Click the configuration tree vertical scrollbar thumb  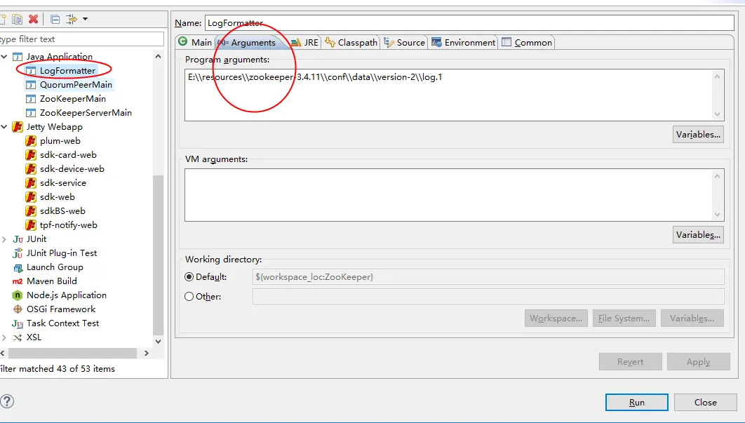pyautogui.click(x=159, y=255)
